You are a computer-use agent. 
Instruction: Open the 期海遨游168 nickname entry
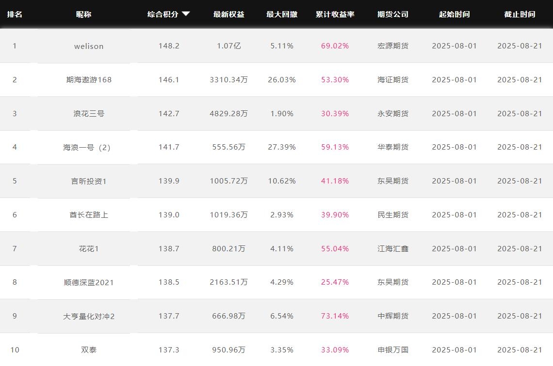pos(89,80)
